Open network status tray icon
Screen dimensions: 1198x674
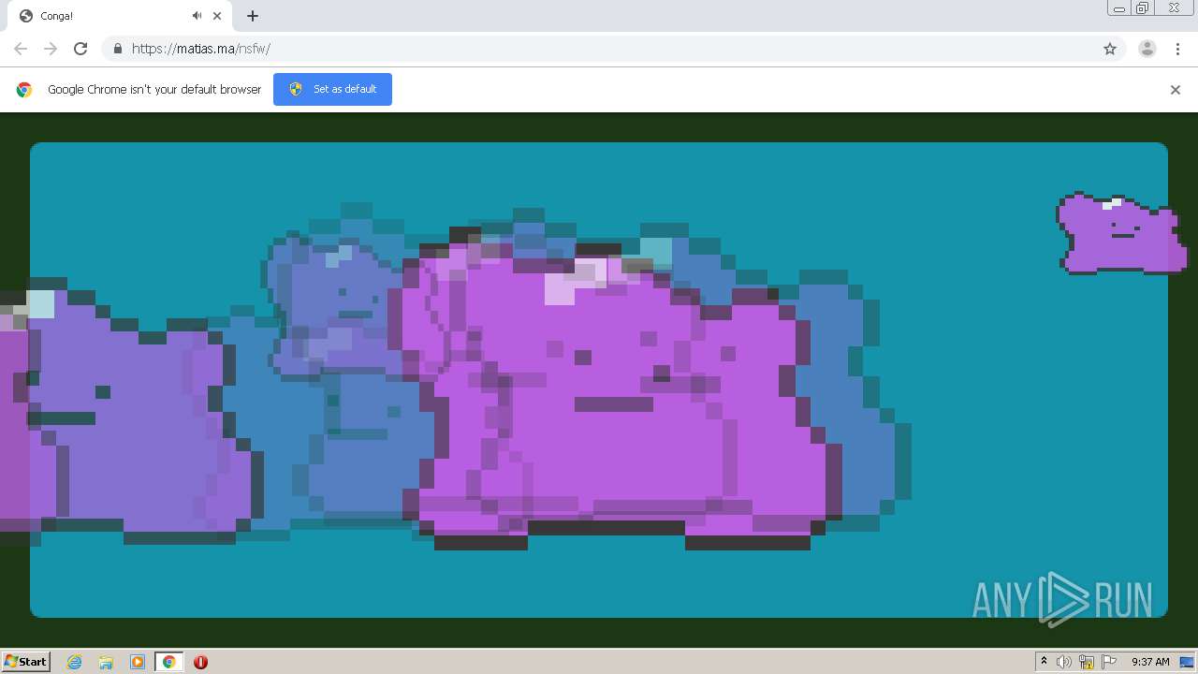[1087, 662]
